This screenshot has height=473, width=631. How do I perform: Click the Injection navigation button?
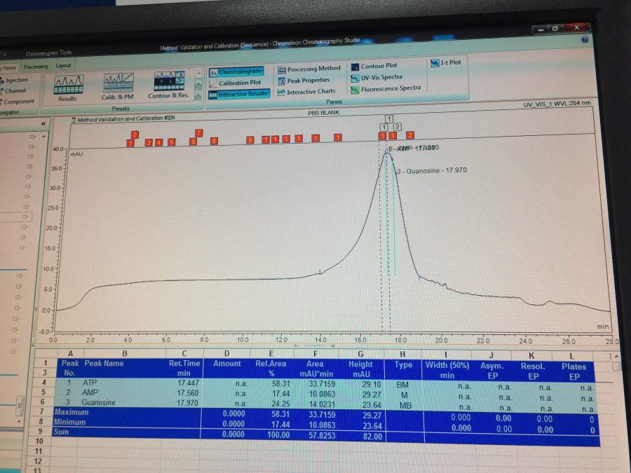pos(15,80)
